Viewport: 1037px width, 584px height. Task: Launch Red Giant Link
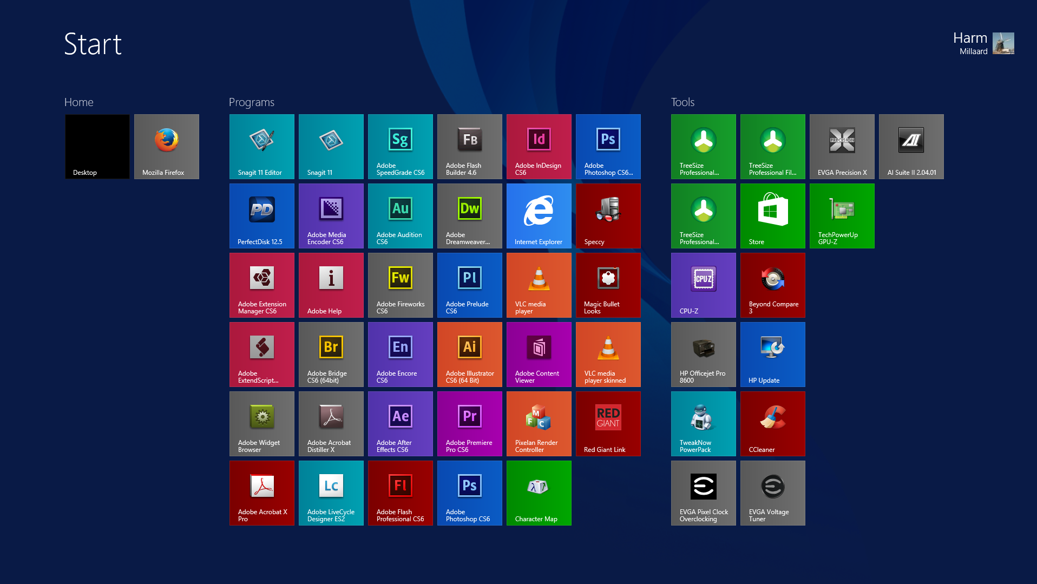[608, 424]
